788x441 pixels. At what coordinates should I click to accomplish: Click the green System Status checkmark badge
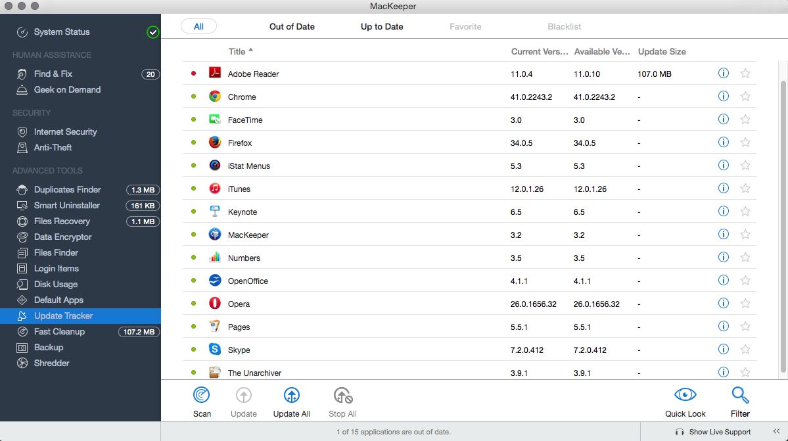coord(152,32)
